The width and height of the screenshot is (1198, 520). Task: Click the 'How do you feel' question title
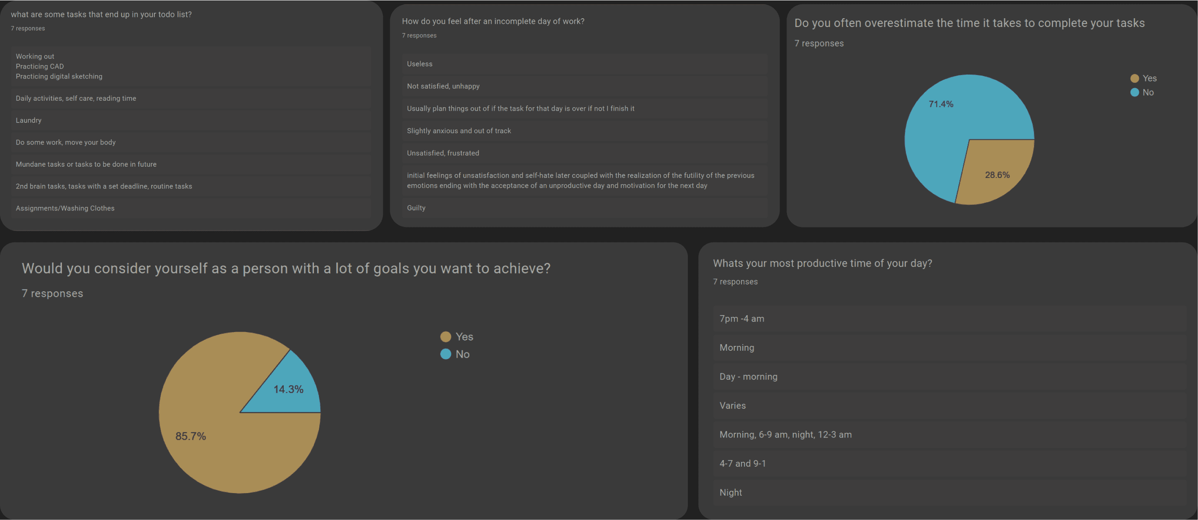(x=493, y=21)
